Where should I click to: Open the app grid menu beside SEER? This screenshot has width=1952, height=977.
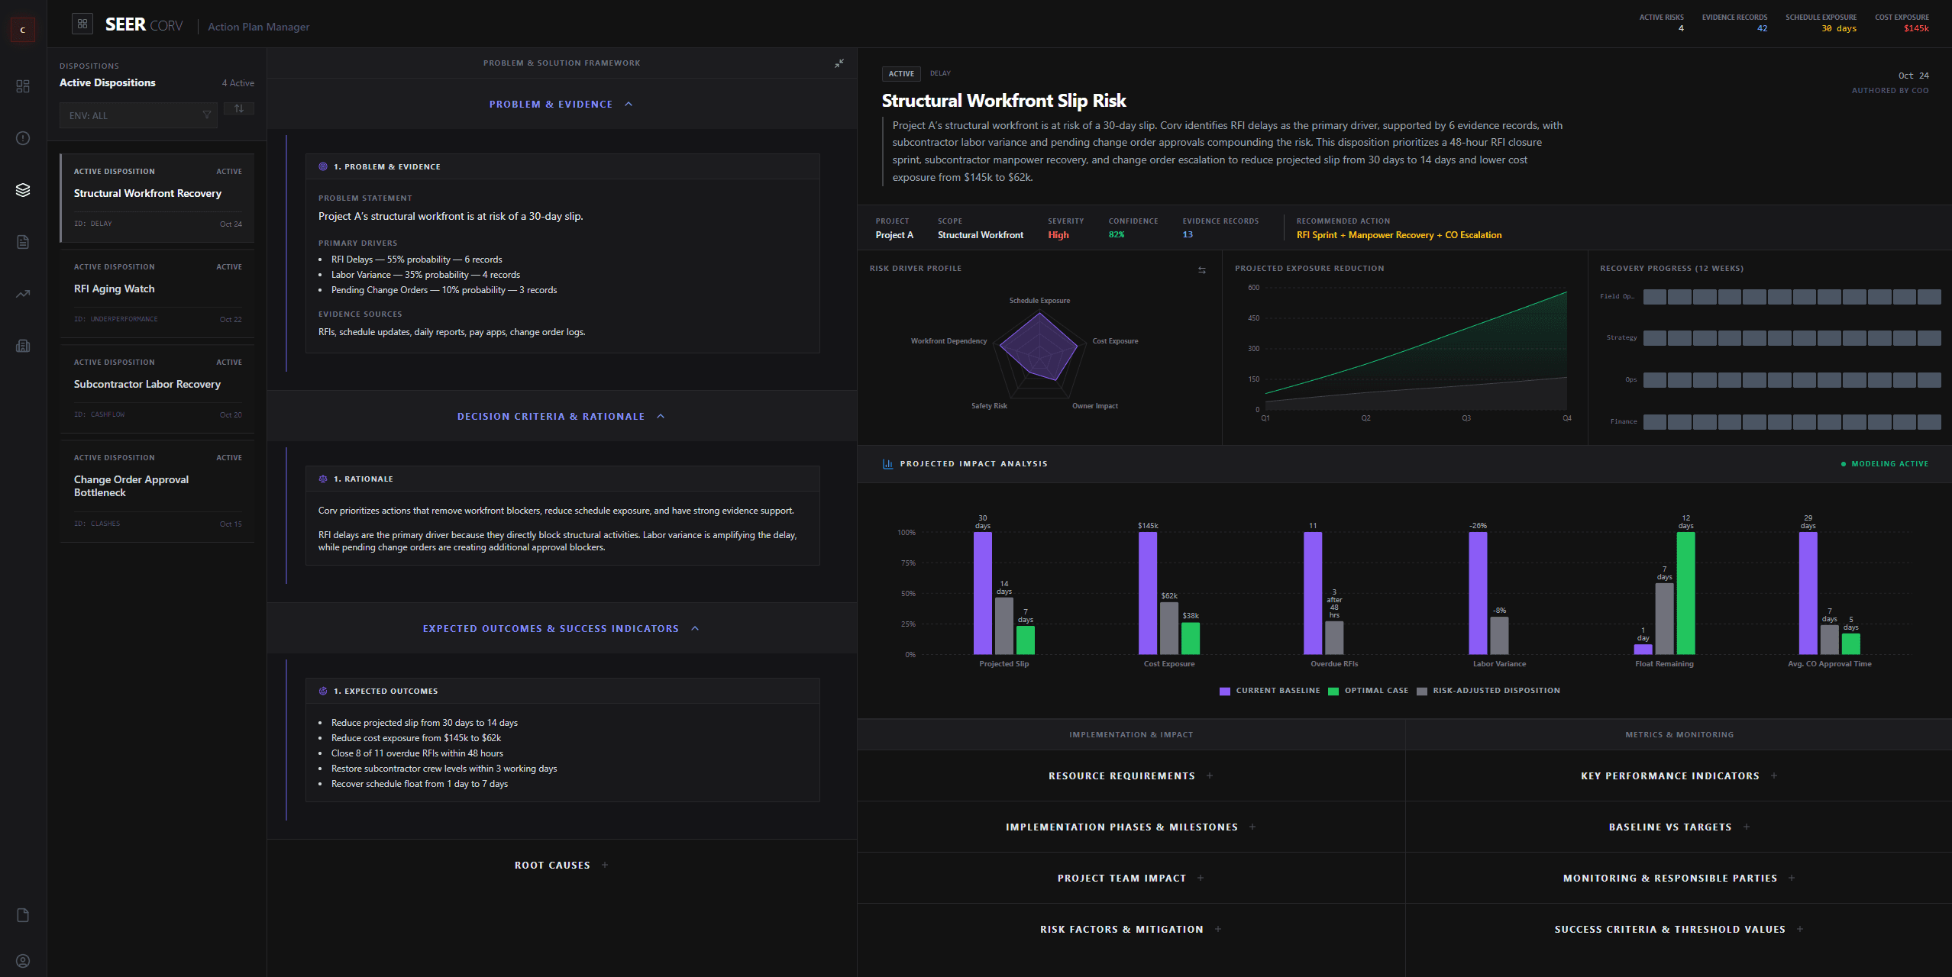[82, 24]
